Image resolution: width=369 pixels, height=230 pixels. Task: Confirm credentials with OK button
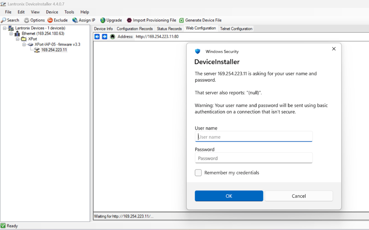tap(229, 196)
